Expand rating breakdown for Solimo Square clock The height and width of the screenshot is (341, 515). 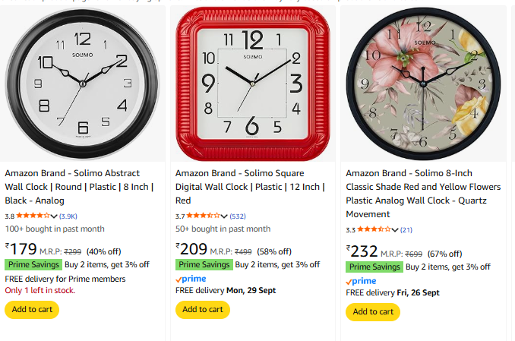point(225,216)
